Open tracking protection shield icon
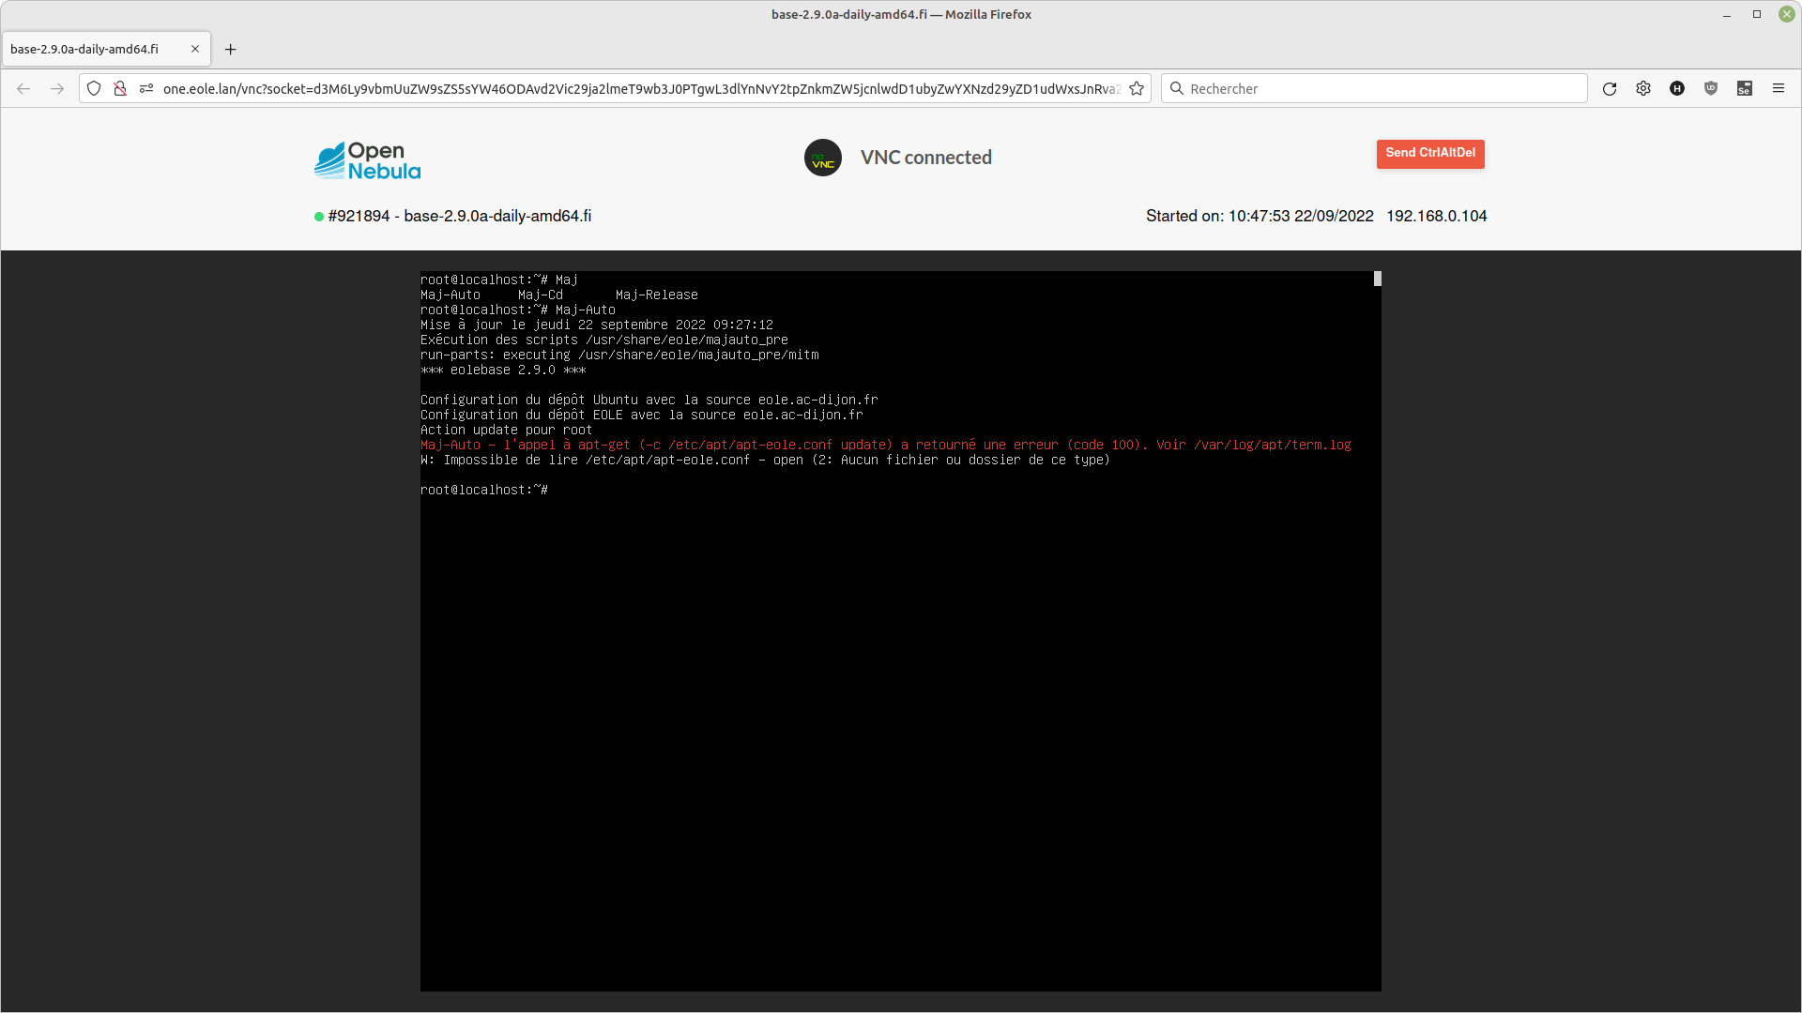 click(x=94, y=89)
